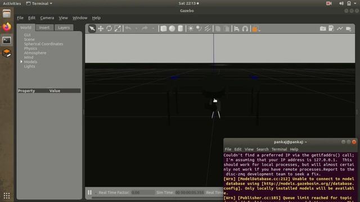
Task: Add a spot light
Action: 199,29
